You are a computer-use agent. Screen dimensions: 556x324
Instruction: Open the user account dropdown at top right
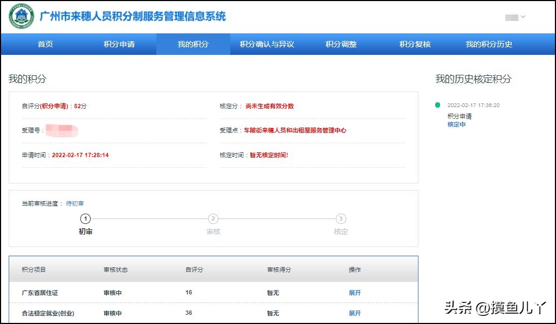coord(514,17)
